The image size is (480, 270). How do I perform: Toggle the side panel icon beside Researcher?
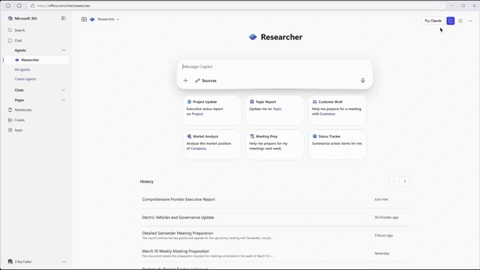[x=84, y=19]
